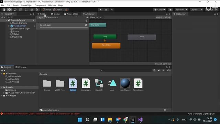Click the Hierarchy search field
The width and height of the screenshot is (220, 124).
tap(21, 17)
